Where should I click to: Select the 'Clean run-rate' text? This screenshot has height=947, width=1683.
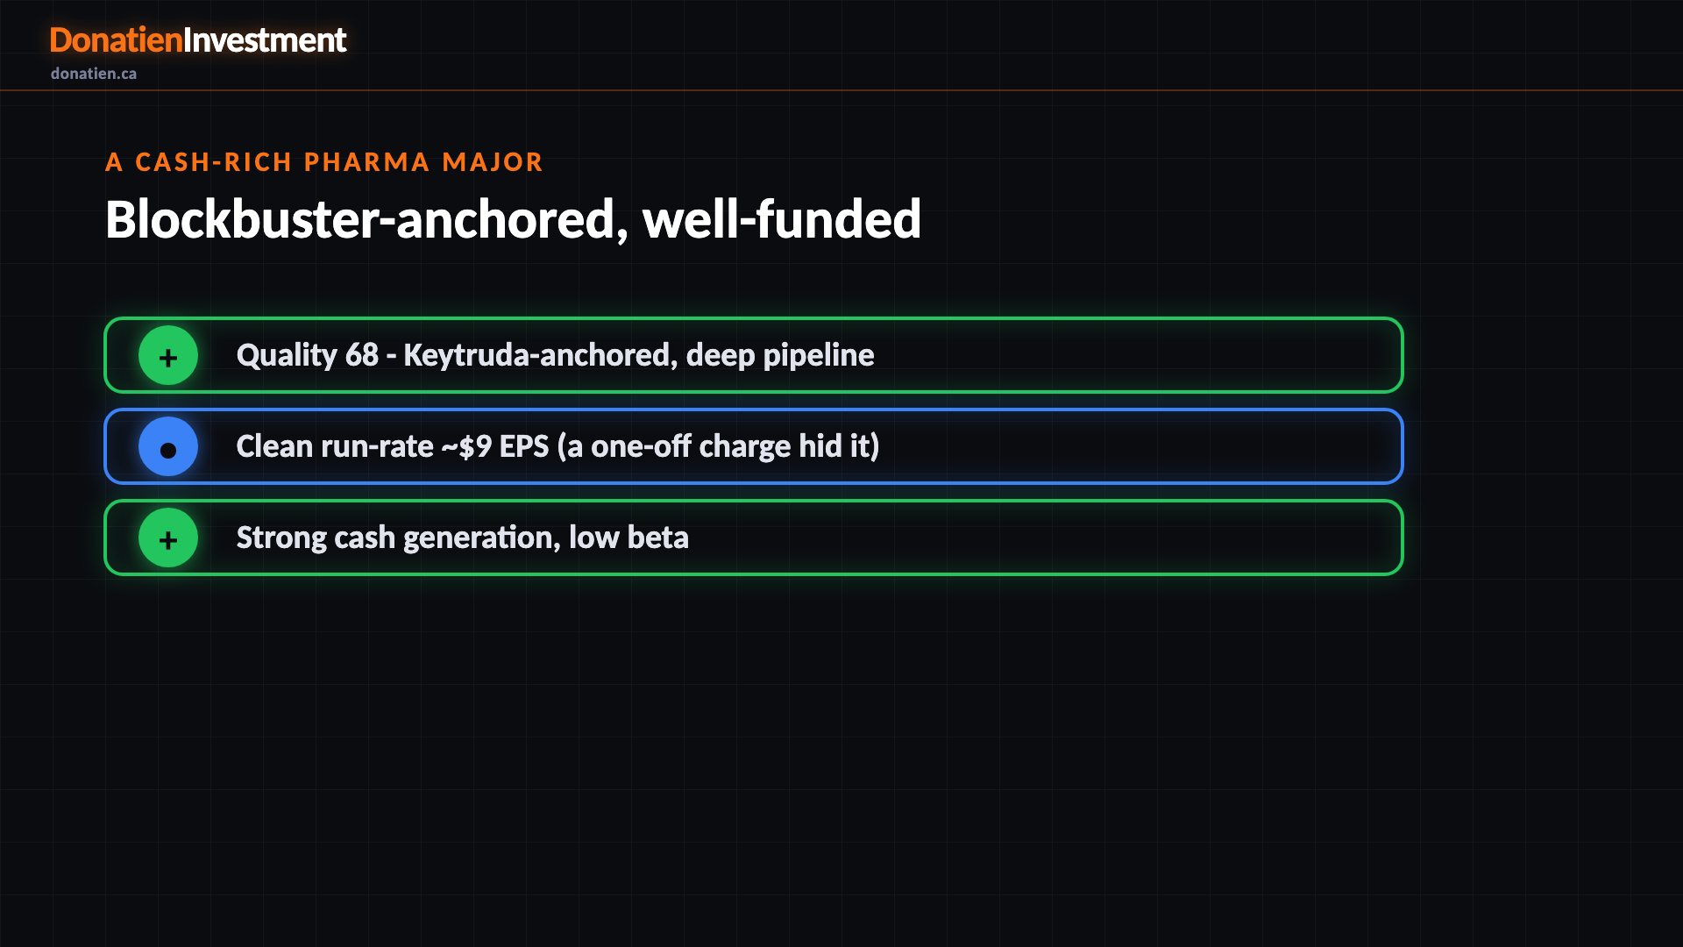point(335,446)
